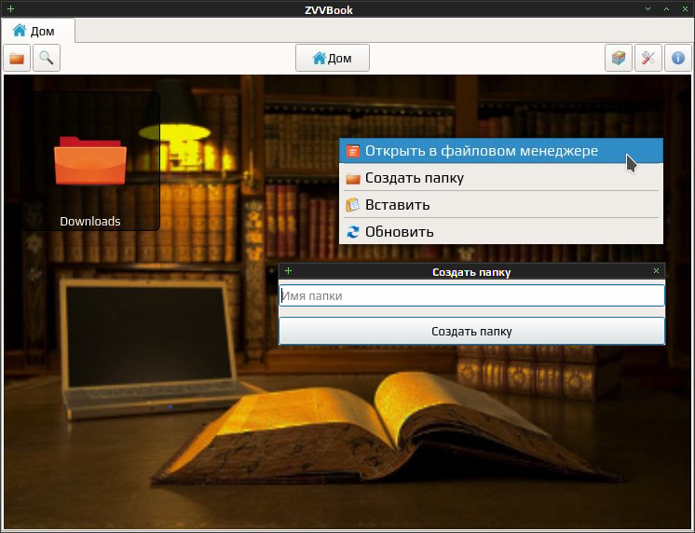Minimize the ZVVBook window
This screenshot has width=695, height=533.
click(648, 9)
